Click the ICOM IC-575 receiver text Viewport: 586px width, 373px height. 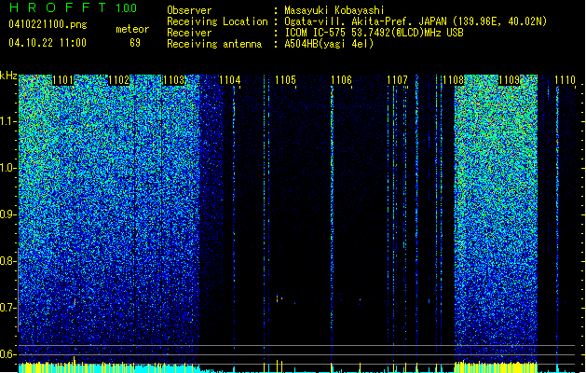click(374, 33)
